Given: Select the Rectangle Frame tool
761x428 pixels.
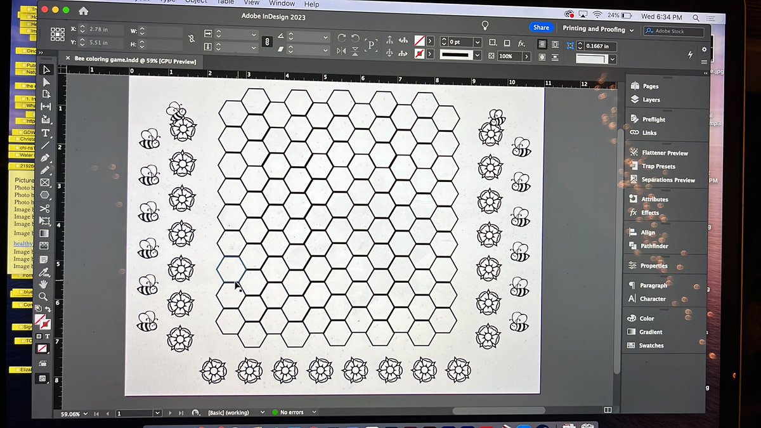Looking at the screenshot, I should (x=45, y=183).
